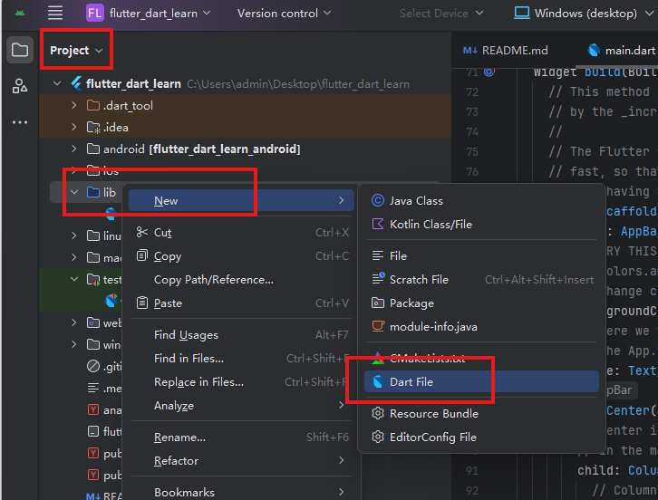Select Dart File in New submenu

click(481, 381)
